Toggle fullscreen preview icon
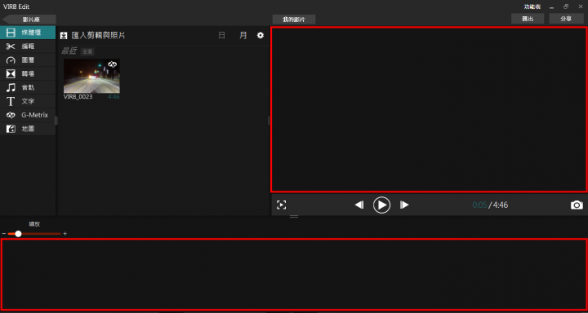The height and width of the screenshot is (313, 588). click(282, 205)
